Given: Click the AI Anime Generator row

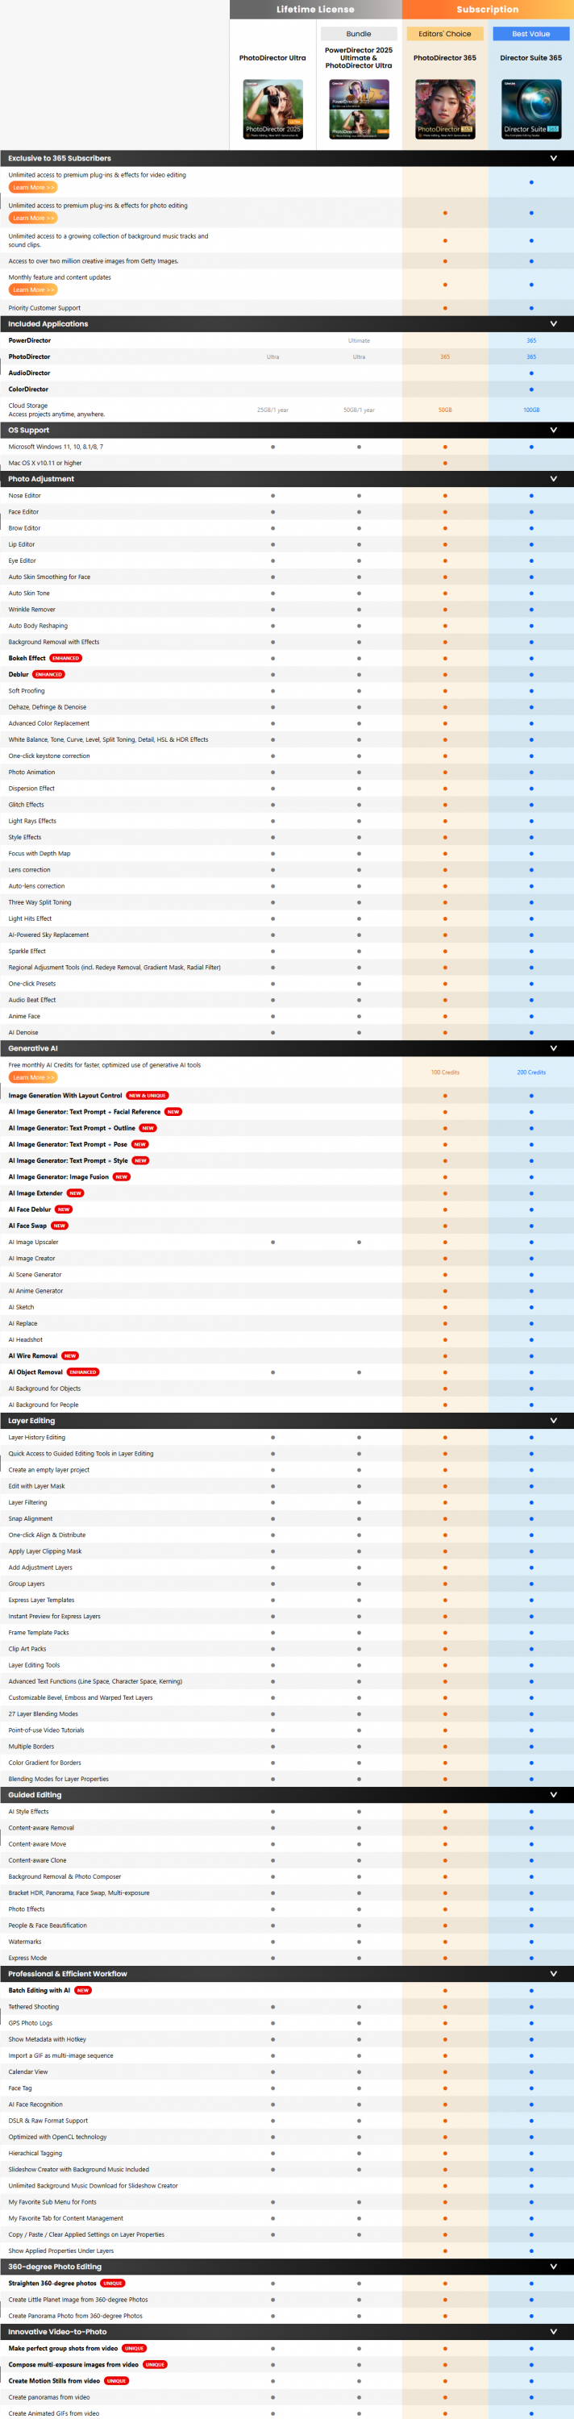Looking at the screenshot, I should point(286,1291).
